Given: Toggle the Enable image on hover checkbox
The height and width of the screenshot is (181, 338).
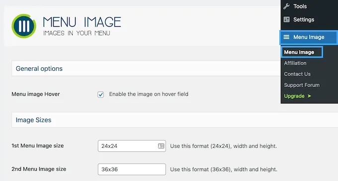Looking at the screenshot, I should pos(101,94).
